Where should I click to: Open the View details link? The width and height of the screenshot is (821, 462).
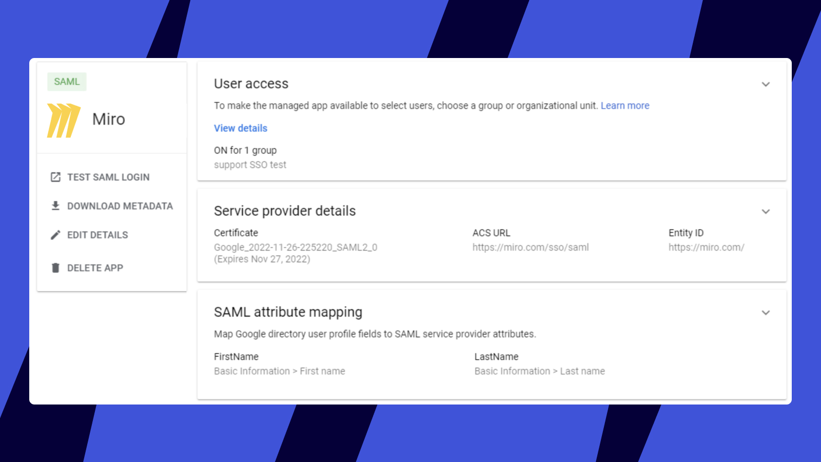[x=241, y=128]
